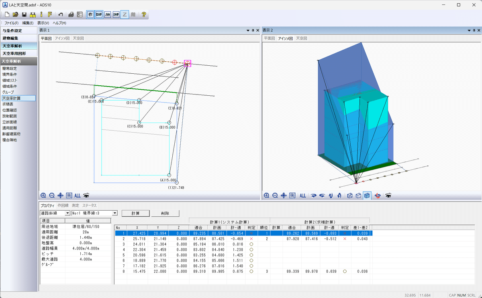Select 領域リスト in the sidebar
Screen dimensions: 482x298
10,80
